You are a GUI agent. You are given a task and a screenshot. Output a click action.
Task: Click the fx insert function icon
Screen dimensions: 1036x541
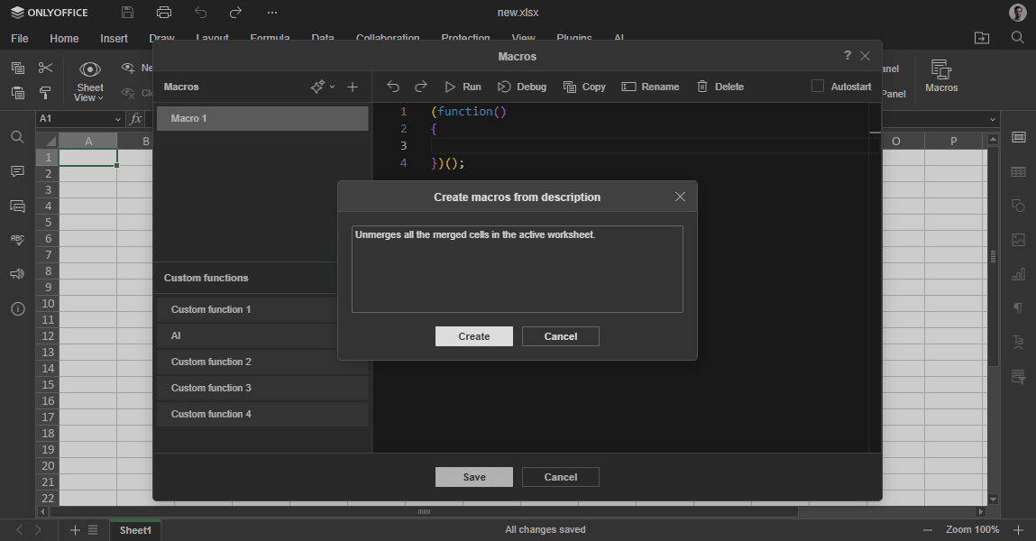click(x=135, y=119)
